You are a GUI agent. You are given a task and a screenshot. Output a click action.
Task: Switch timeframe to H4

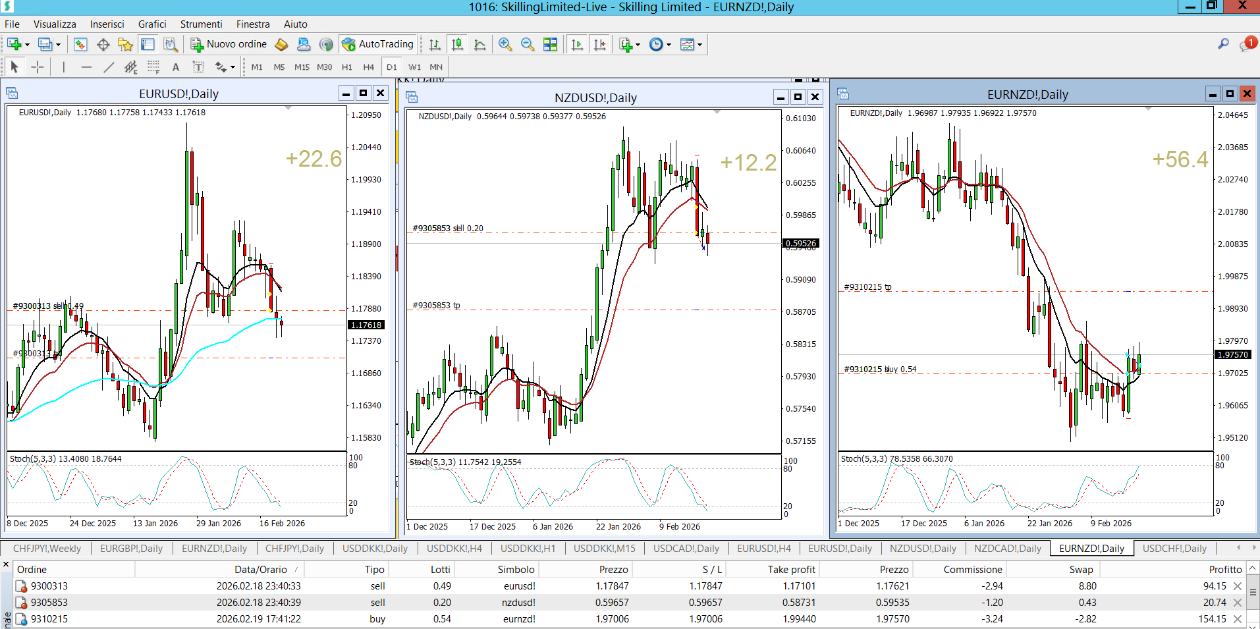pos(369,67)
